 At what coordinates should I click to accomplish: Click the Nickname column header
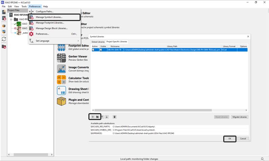115,46
